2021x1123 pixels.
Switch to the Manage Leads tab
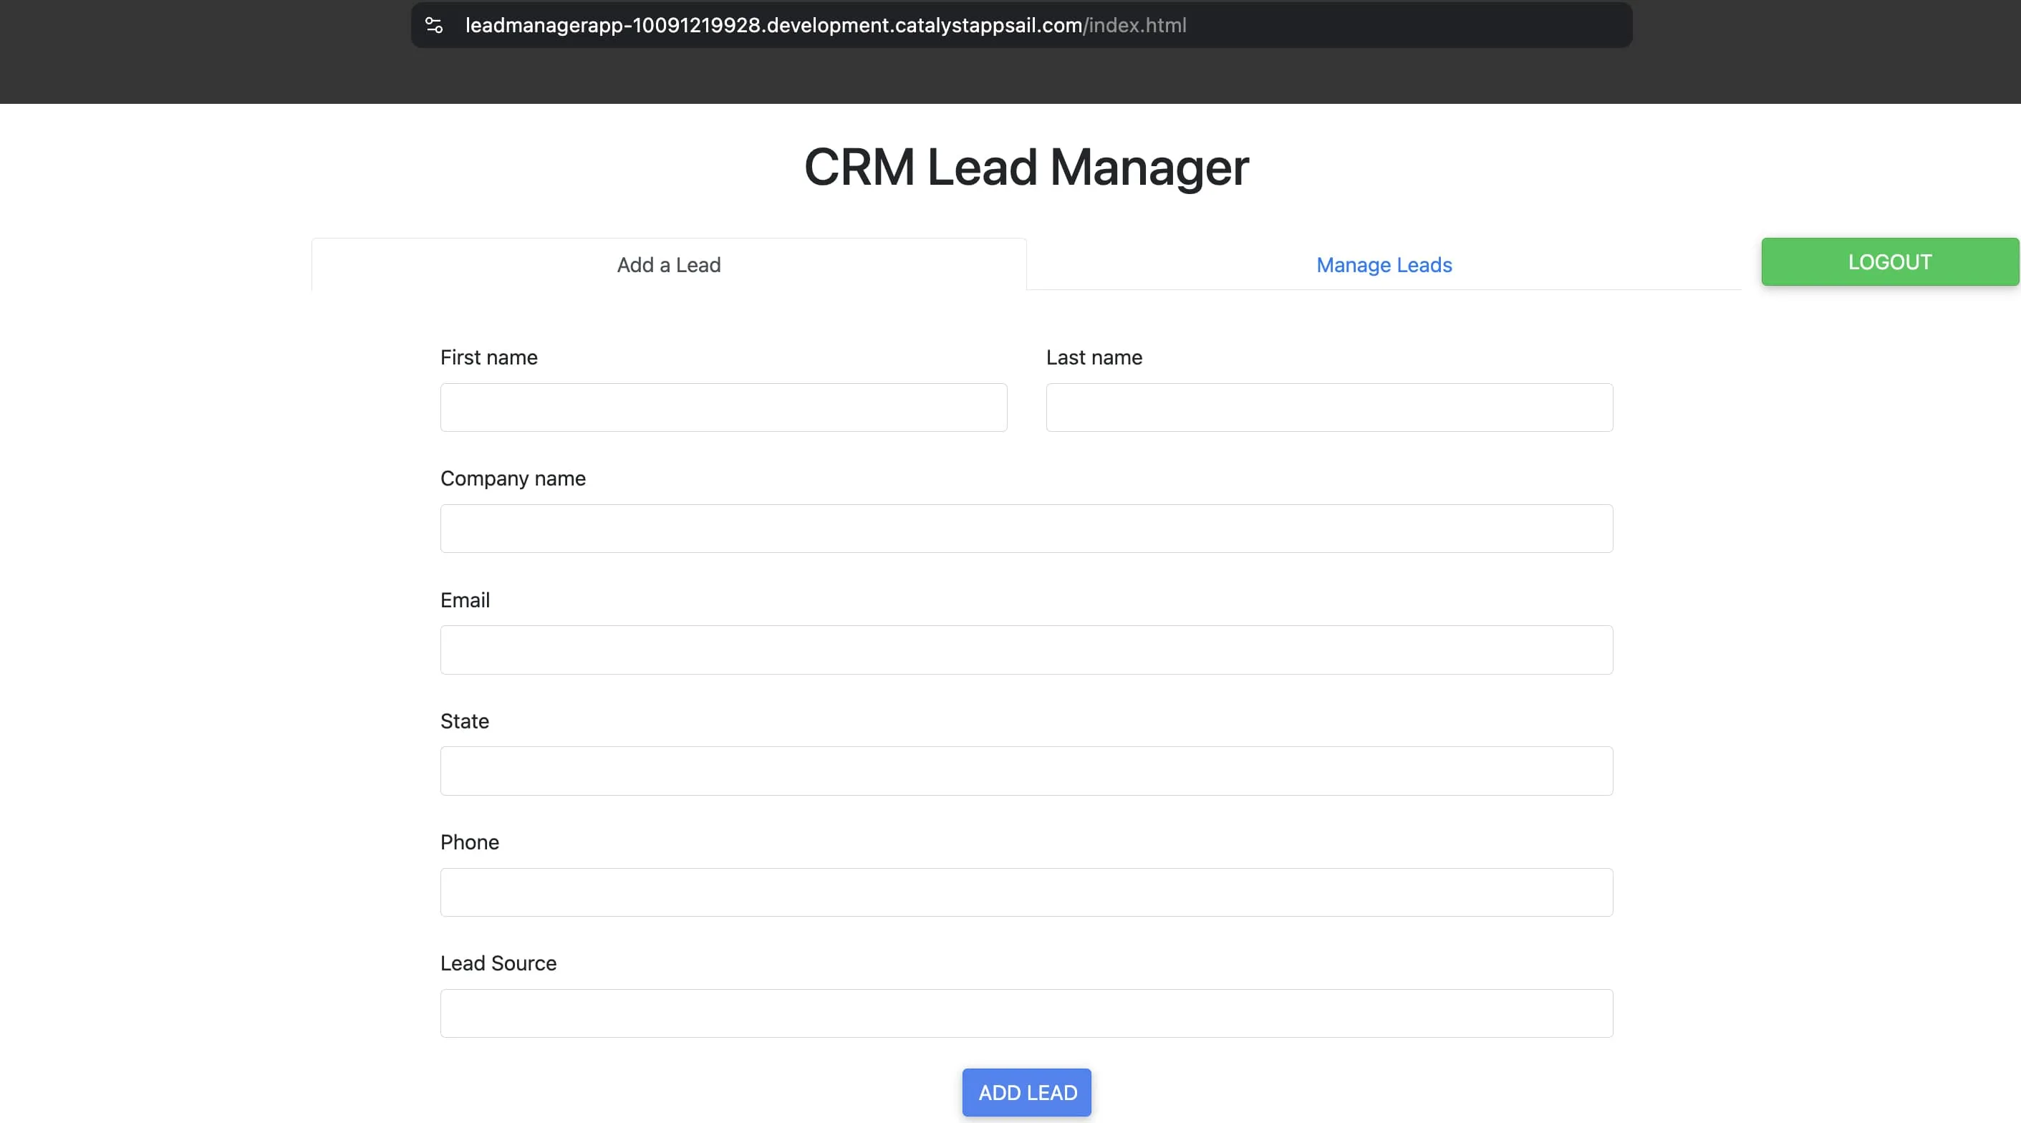click(x=1384, y=264)
